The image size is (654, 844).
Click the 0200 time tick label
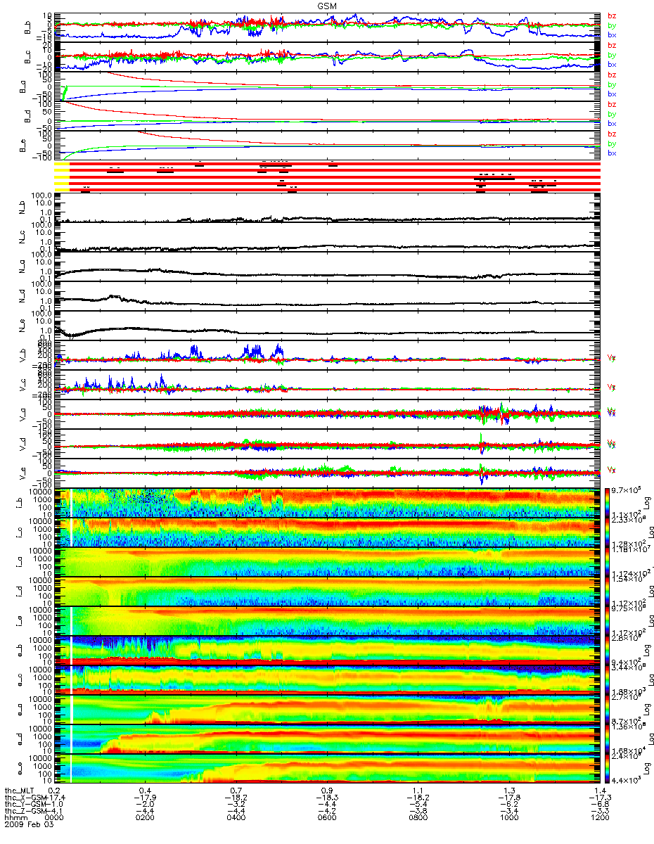(x=145, y=818)
